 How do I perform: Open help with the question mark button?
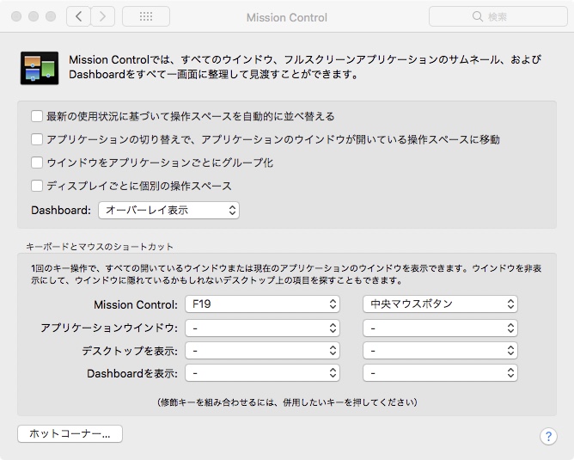coord(548,436)
